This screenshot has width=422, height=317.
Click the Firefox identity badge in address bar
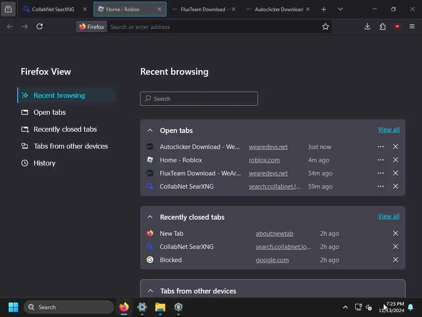click(x=92, y=27)
